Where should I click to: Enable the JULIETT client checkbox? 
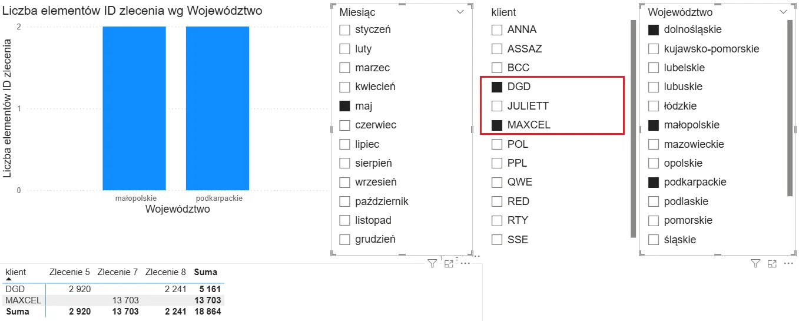tap(497, 106)
